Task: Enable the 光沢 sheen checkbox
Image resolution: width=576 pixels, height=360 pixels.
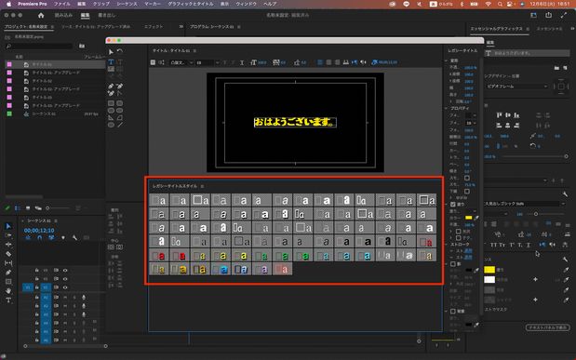Action: (459, 232)
